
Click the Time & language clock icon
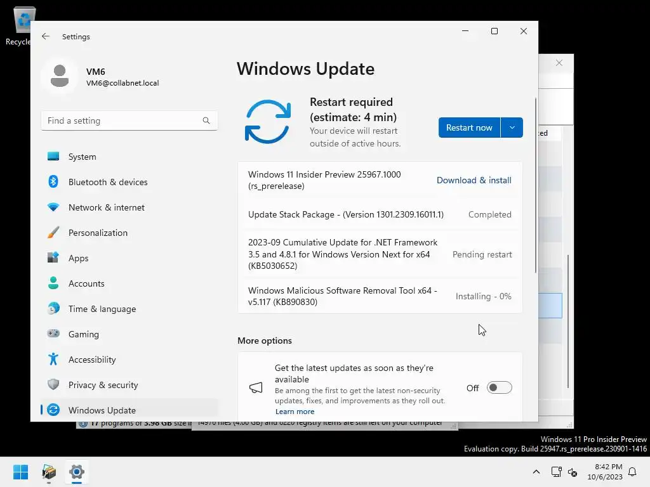[x=53, y=309]
